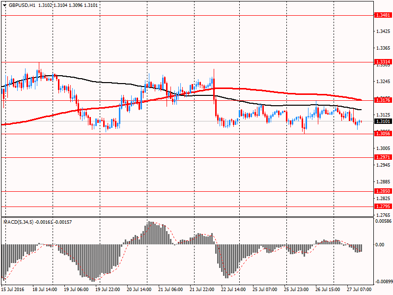
Task: Click the GBPUSD,H1 chart title text
Action: click(x=22, y=5)
